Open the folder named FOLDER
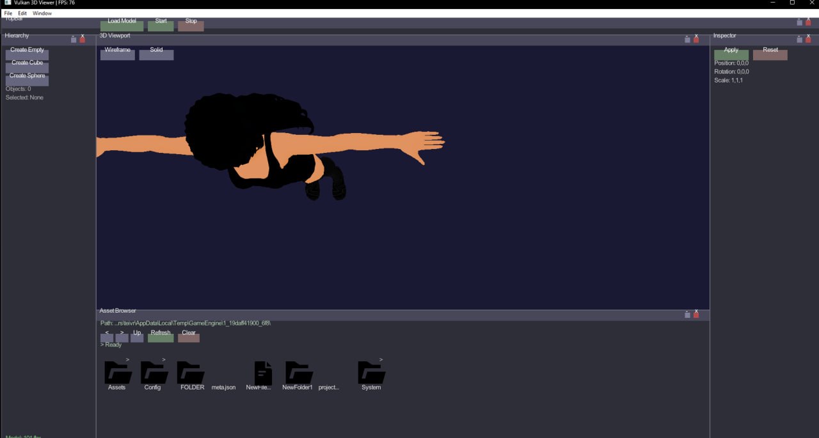The height and width of the screenshot is (438, 819). coord(191,372)
